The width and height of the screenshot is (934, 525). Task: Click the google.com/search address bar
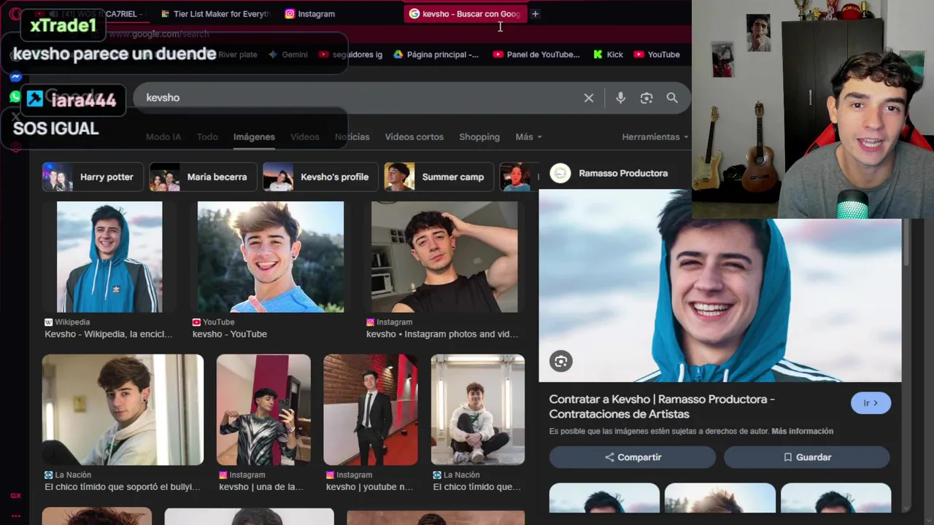tap(159, 34)
